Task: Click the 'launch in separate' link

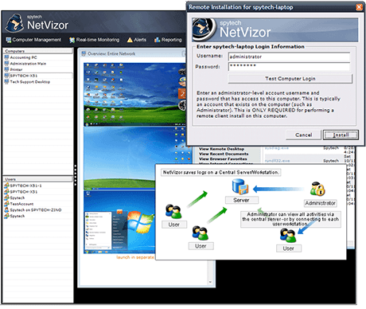Action: (135, 257)
